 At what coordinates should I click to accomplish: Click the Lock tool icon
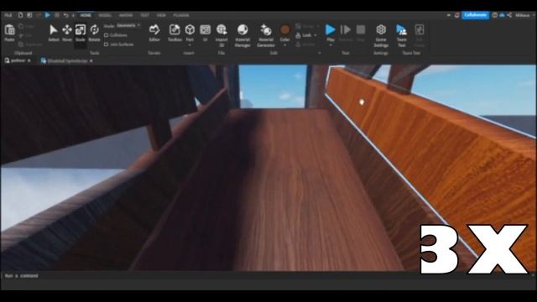click(298, 35)
